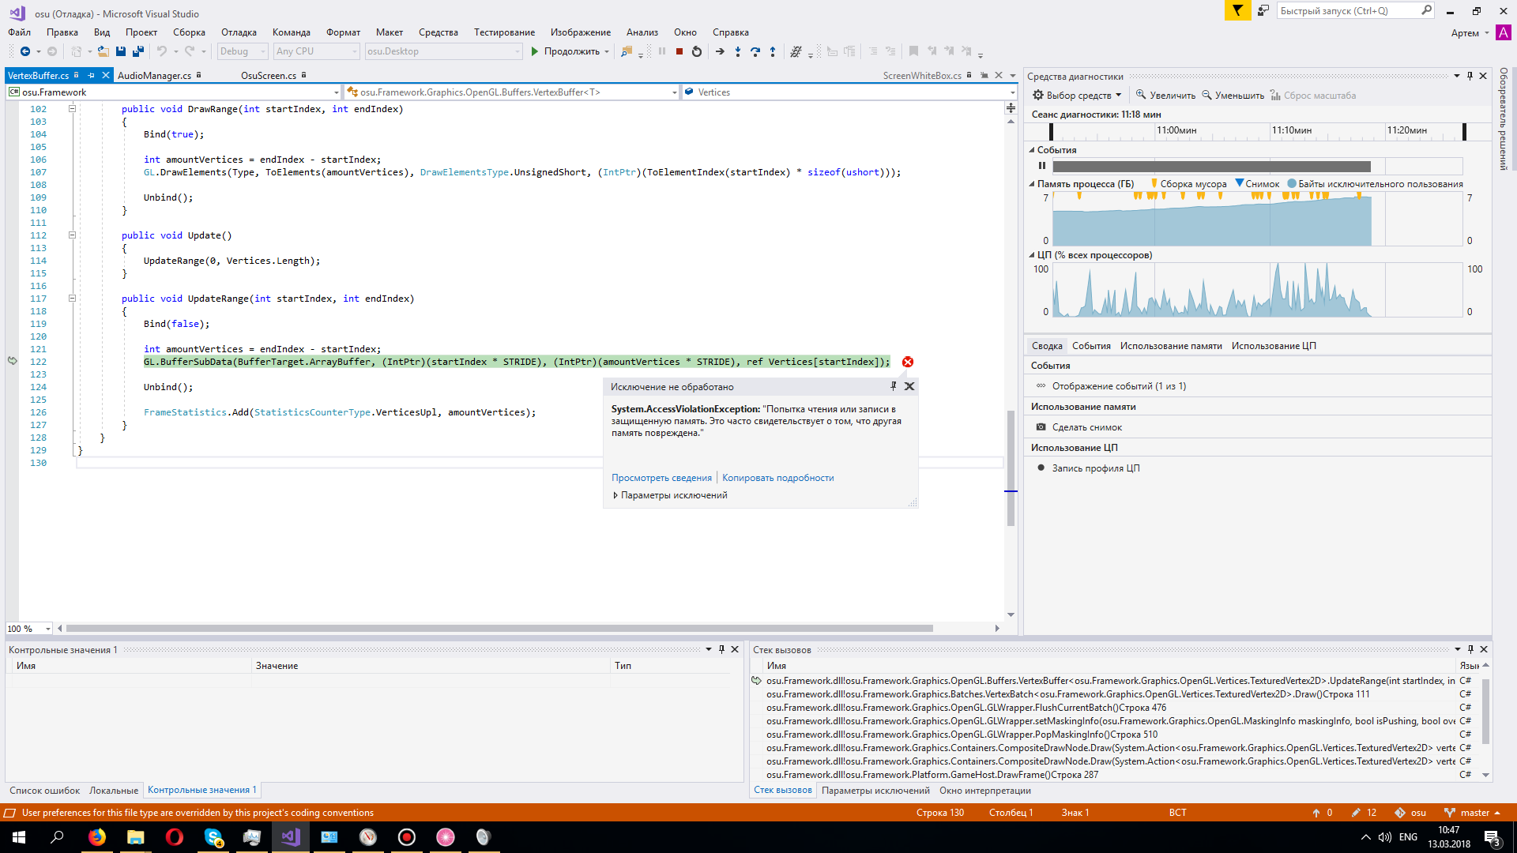Stop debugging with the red square

pos(679,51)
